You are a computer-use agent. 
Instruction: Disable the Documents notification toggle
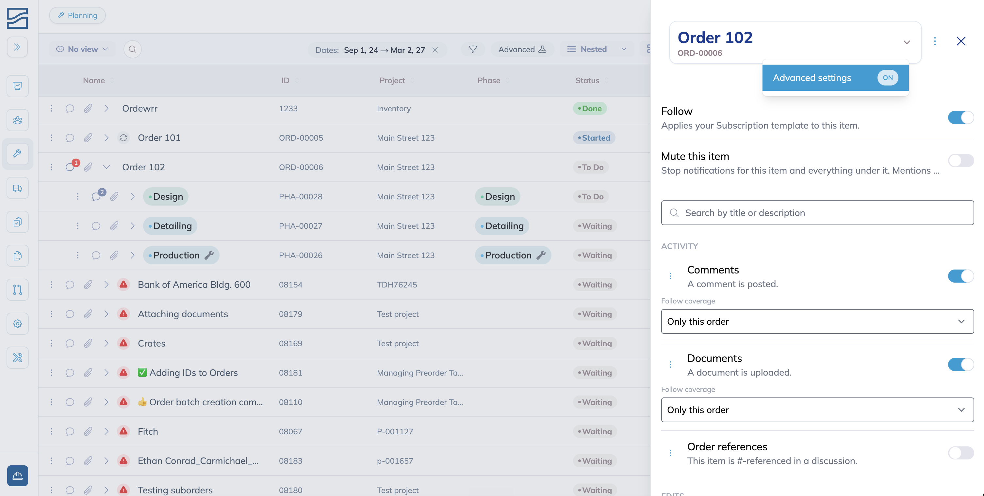(x=960, y=365)
